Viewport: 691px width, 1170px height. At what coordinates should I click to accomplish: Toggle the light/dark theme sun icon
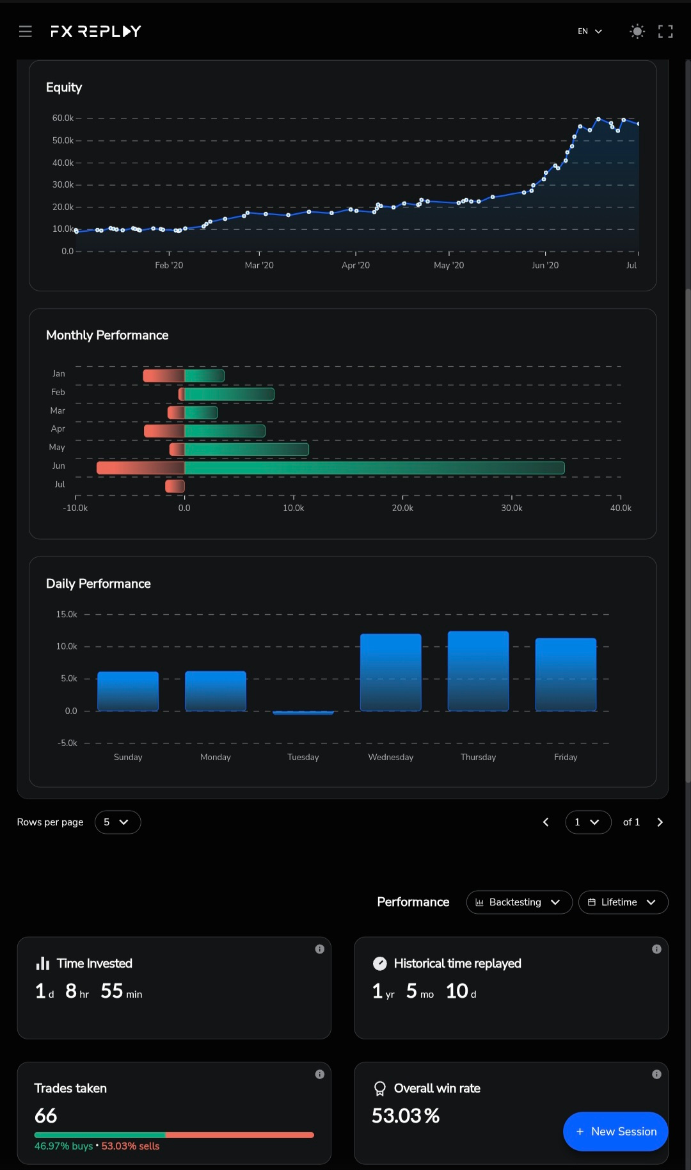pyautogui.click(x=637, y=31)
